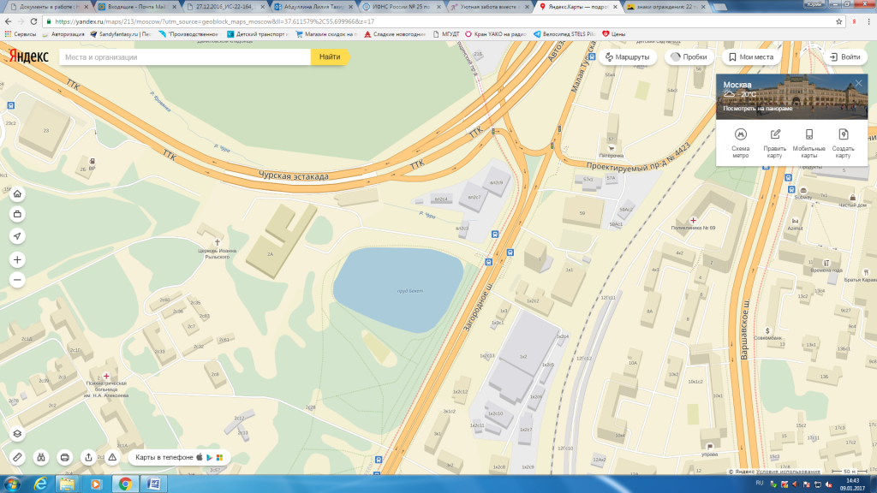Open Internet Explorer from the taskbar
Viewport: 877px width, 493px height.
pos(40,484)
